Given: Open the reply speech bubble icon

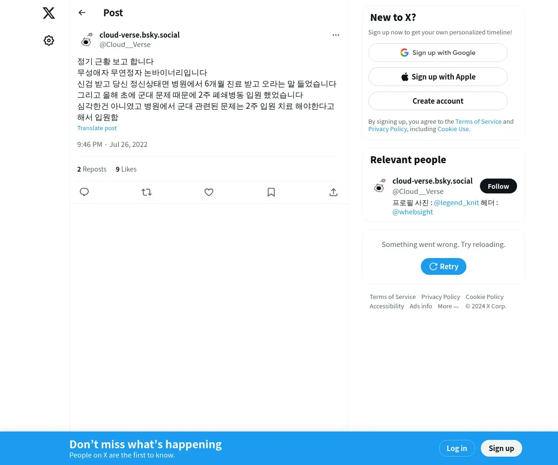Looking at the screenshot, I should click(84, 192).
